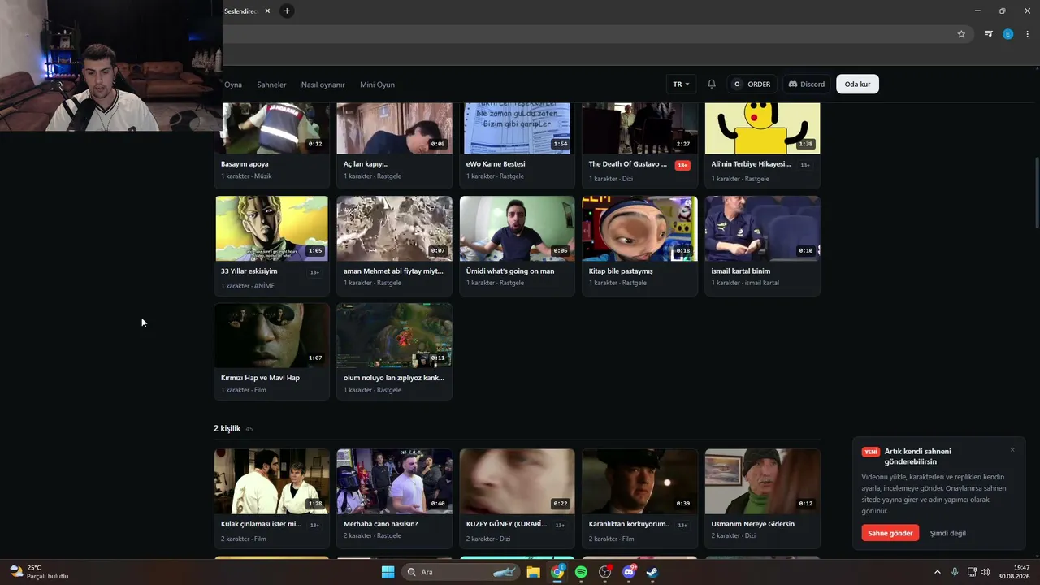The image size is (1040, 585).
Task: Open the 'olum noluyo lan' game scene thumbnail
Action: click(x=394, y=336)
